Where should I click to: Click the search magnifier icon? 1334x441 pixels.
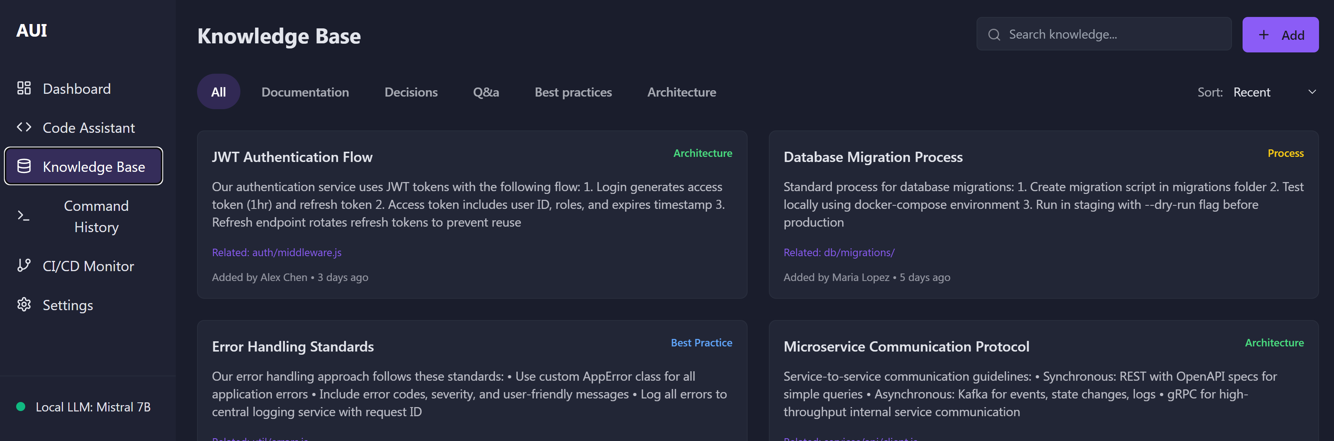coord(994,35)
